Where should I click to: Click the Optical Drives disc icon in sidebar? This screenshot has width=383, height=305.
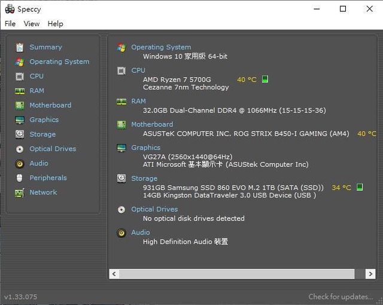coord(20,149)
